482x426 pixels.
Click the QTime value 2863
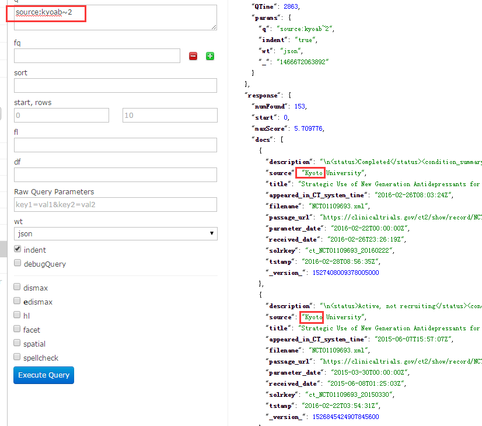point(291,6)
